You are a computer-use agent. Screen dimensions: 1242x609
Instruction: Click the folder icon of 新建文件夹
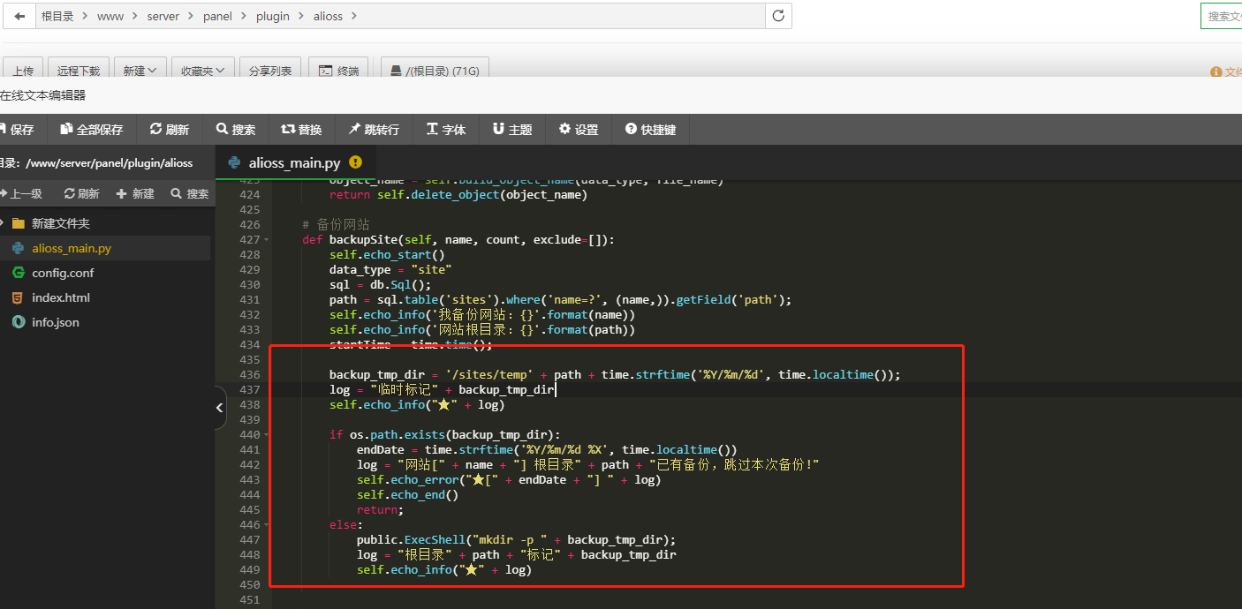[19, 223]
